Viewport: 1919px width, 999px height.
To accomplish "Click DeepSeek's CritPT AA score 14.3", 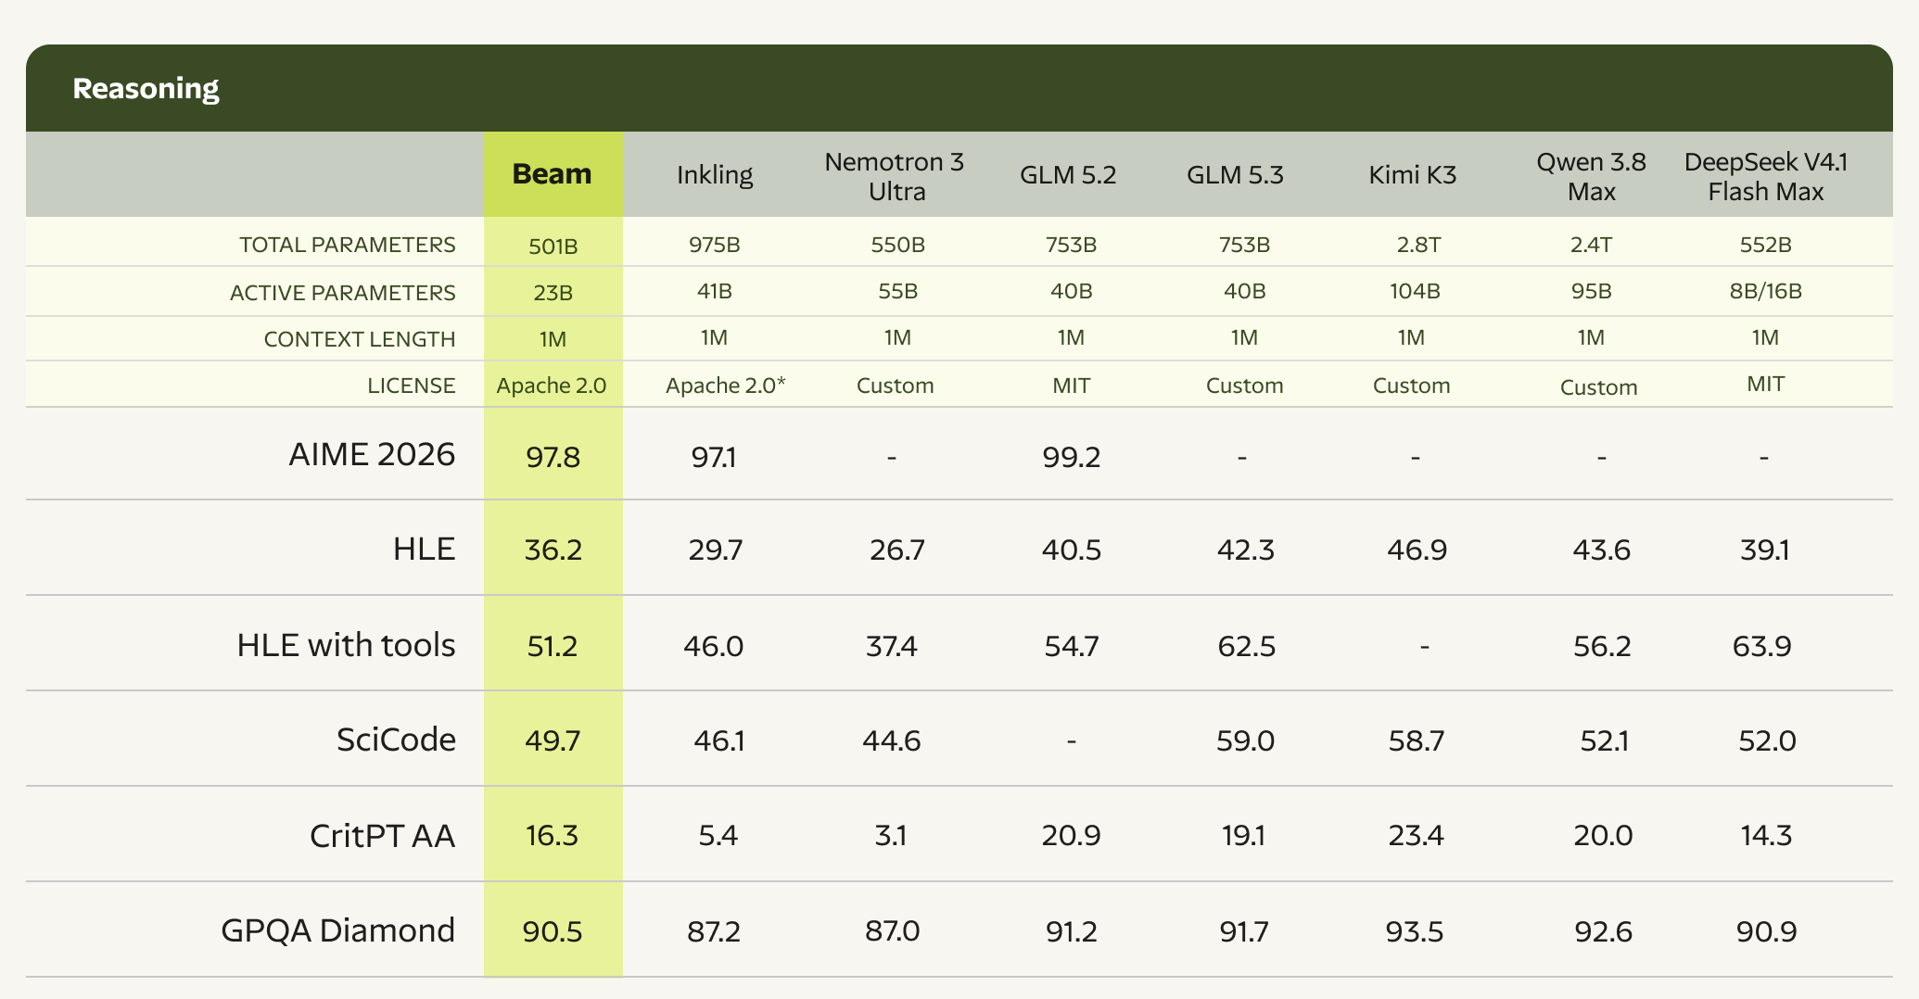I will coord(1766,836).
